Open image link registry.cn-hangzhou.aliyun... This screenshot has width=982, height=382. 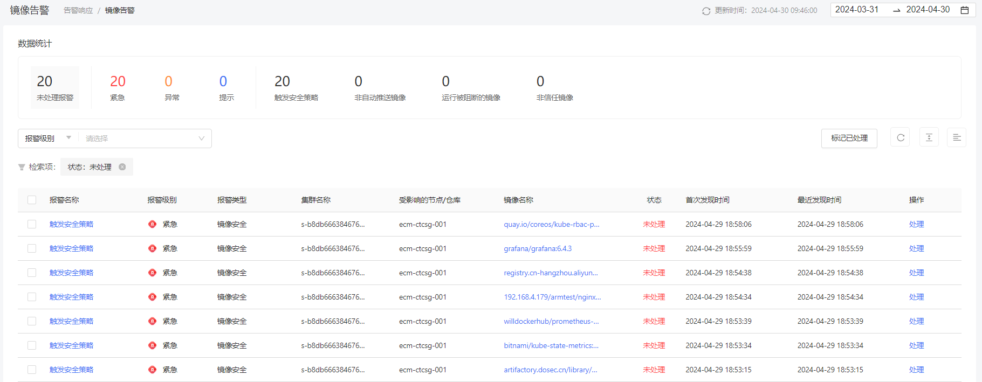[x=551, y=273]
